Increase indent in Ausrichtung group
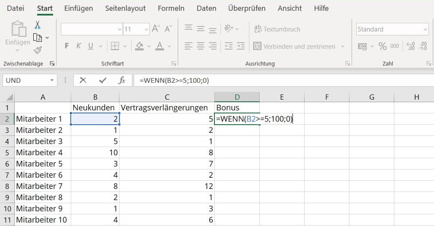The image size is (434, 226). coord(241,46)
